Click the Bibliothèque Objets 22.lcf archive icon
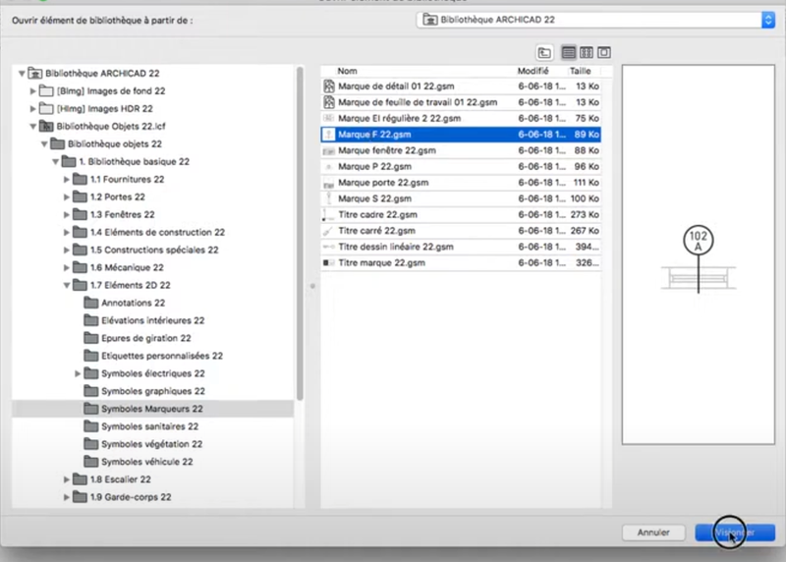 46,126
